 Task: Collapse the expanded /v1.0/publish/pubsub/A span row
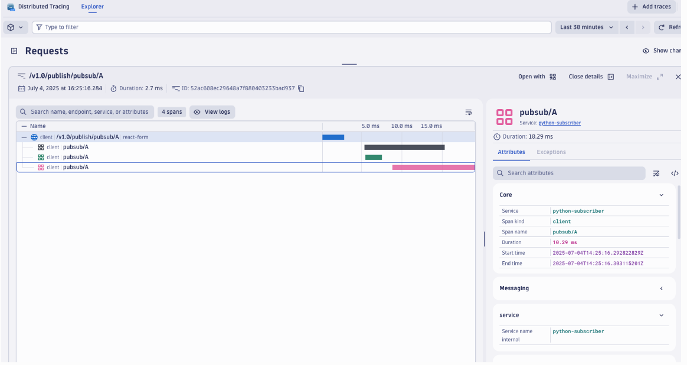point(23,136)
